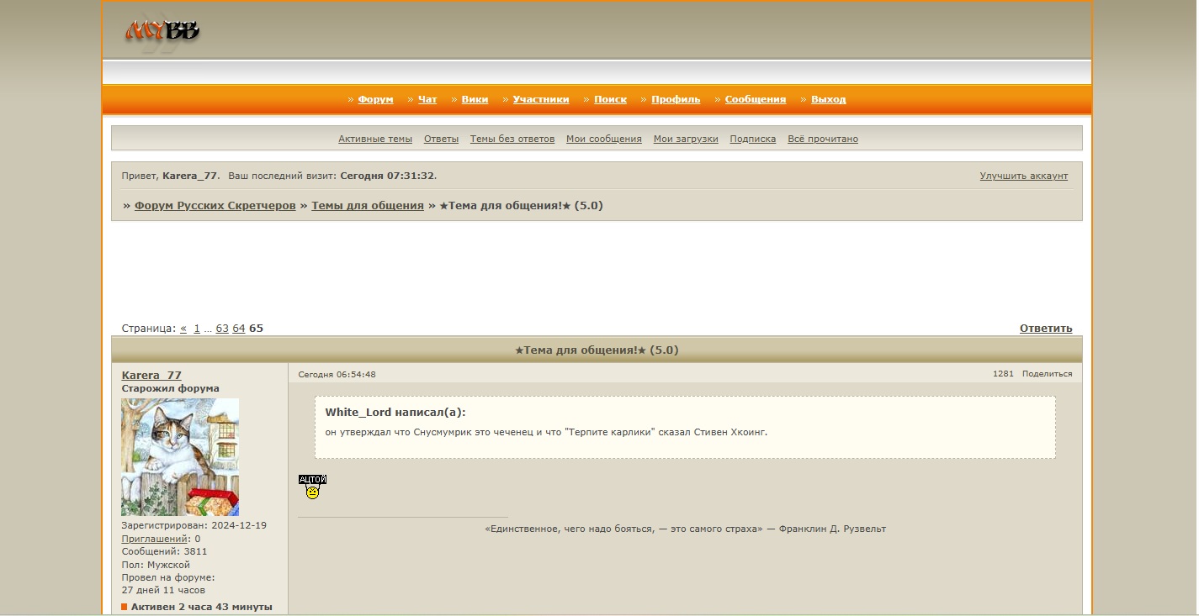
Task: Open the Вики section
Action: click(475, 99)
